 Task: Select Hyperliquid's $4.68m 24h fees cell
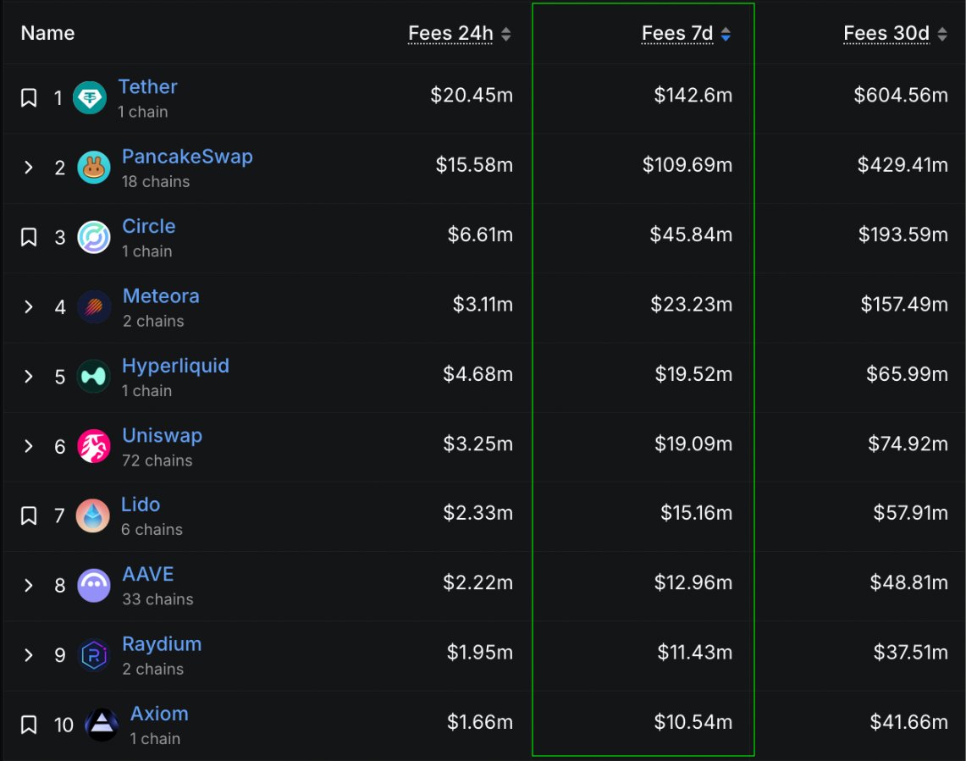(x=478, y=373)
